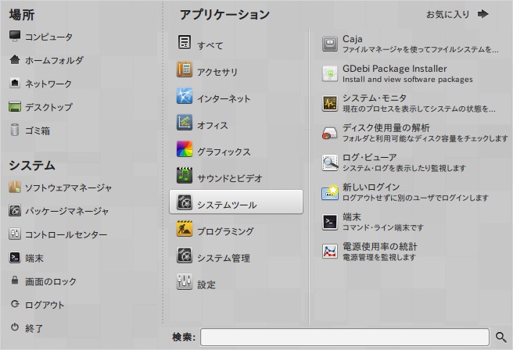Screen dimensions: 513x350
Task: Pick the グラフィックス category label
Action: click(224, 152)
